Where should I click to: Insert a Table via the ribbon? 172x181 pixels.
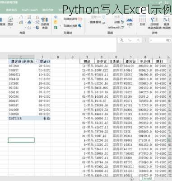(x=142, y=21)
